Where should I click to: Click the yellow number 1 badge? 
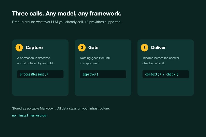[x=19, y=48]
